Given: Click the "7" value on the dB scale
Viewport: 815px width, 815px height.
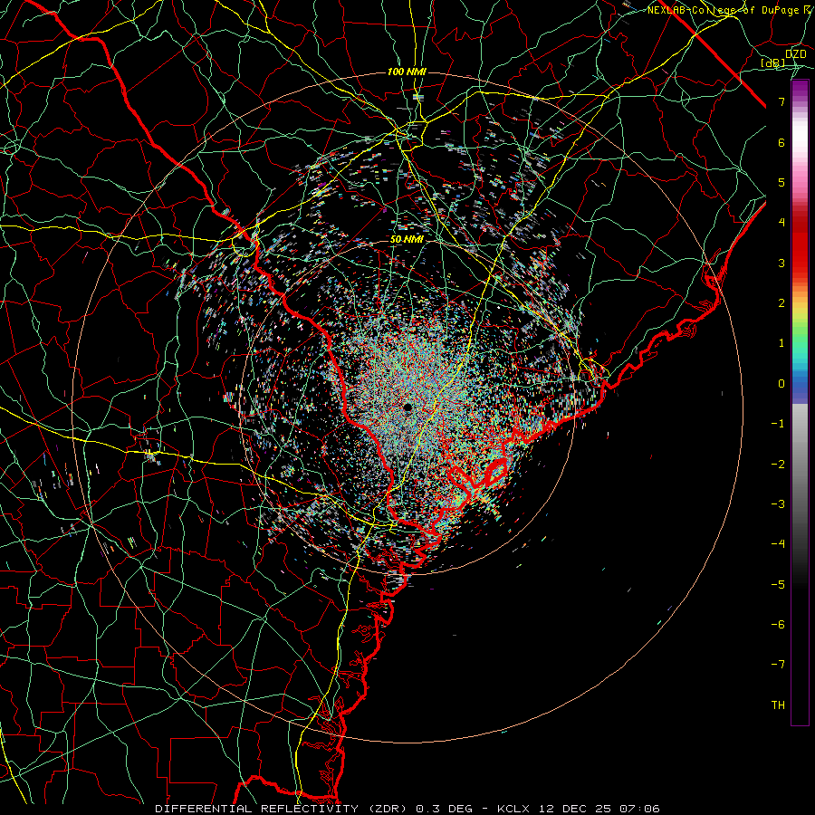Looking at the screenshot, I should pyautogui.click(x=781, y=101).
